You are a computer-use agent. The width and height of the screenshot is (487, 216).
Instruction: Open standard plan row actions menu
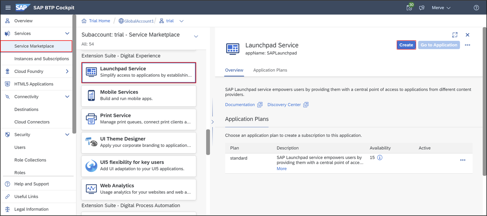[463, 160]
